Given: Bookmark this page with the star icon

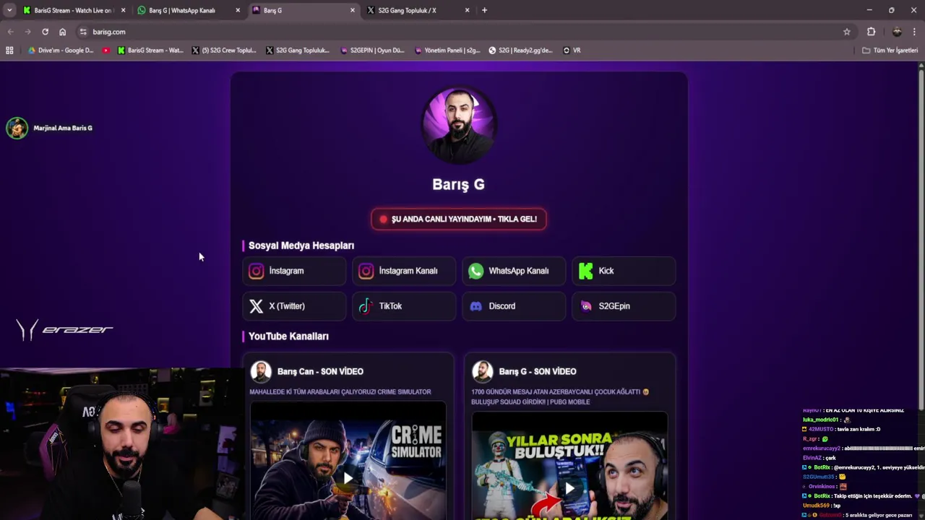Looking at the screenshot, I should click(847, 32).
